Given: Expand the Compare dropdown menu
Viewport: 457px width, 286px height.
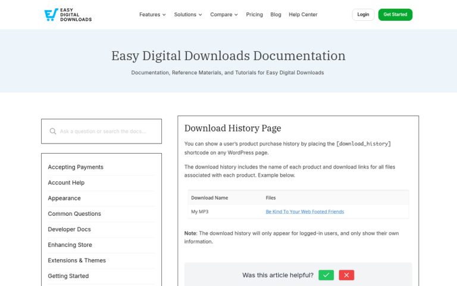Looking at the screenshot, I should (224, 14).
